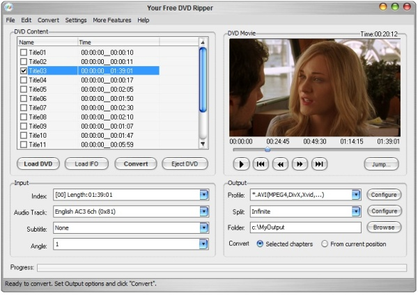Check the Title11 checkbox
Screen dimensions: 418x295
tap(24, 144)
